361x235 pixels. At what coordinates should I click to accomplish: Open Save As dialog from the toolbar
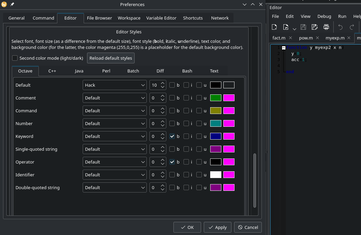tap(315, 27)
